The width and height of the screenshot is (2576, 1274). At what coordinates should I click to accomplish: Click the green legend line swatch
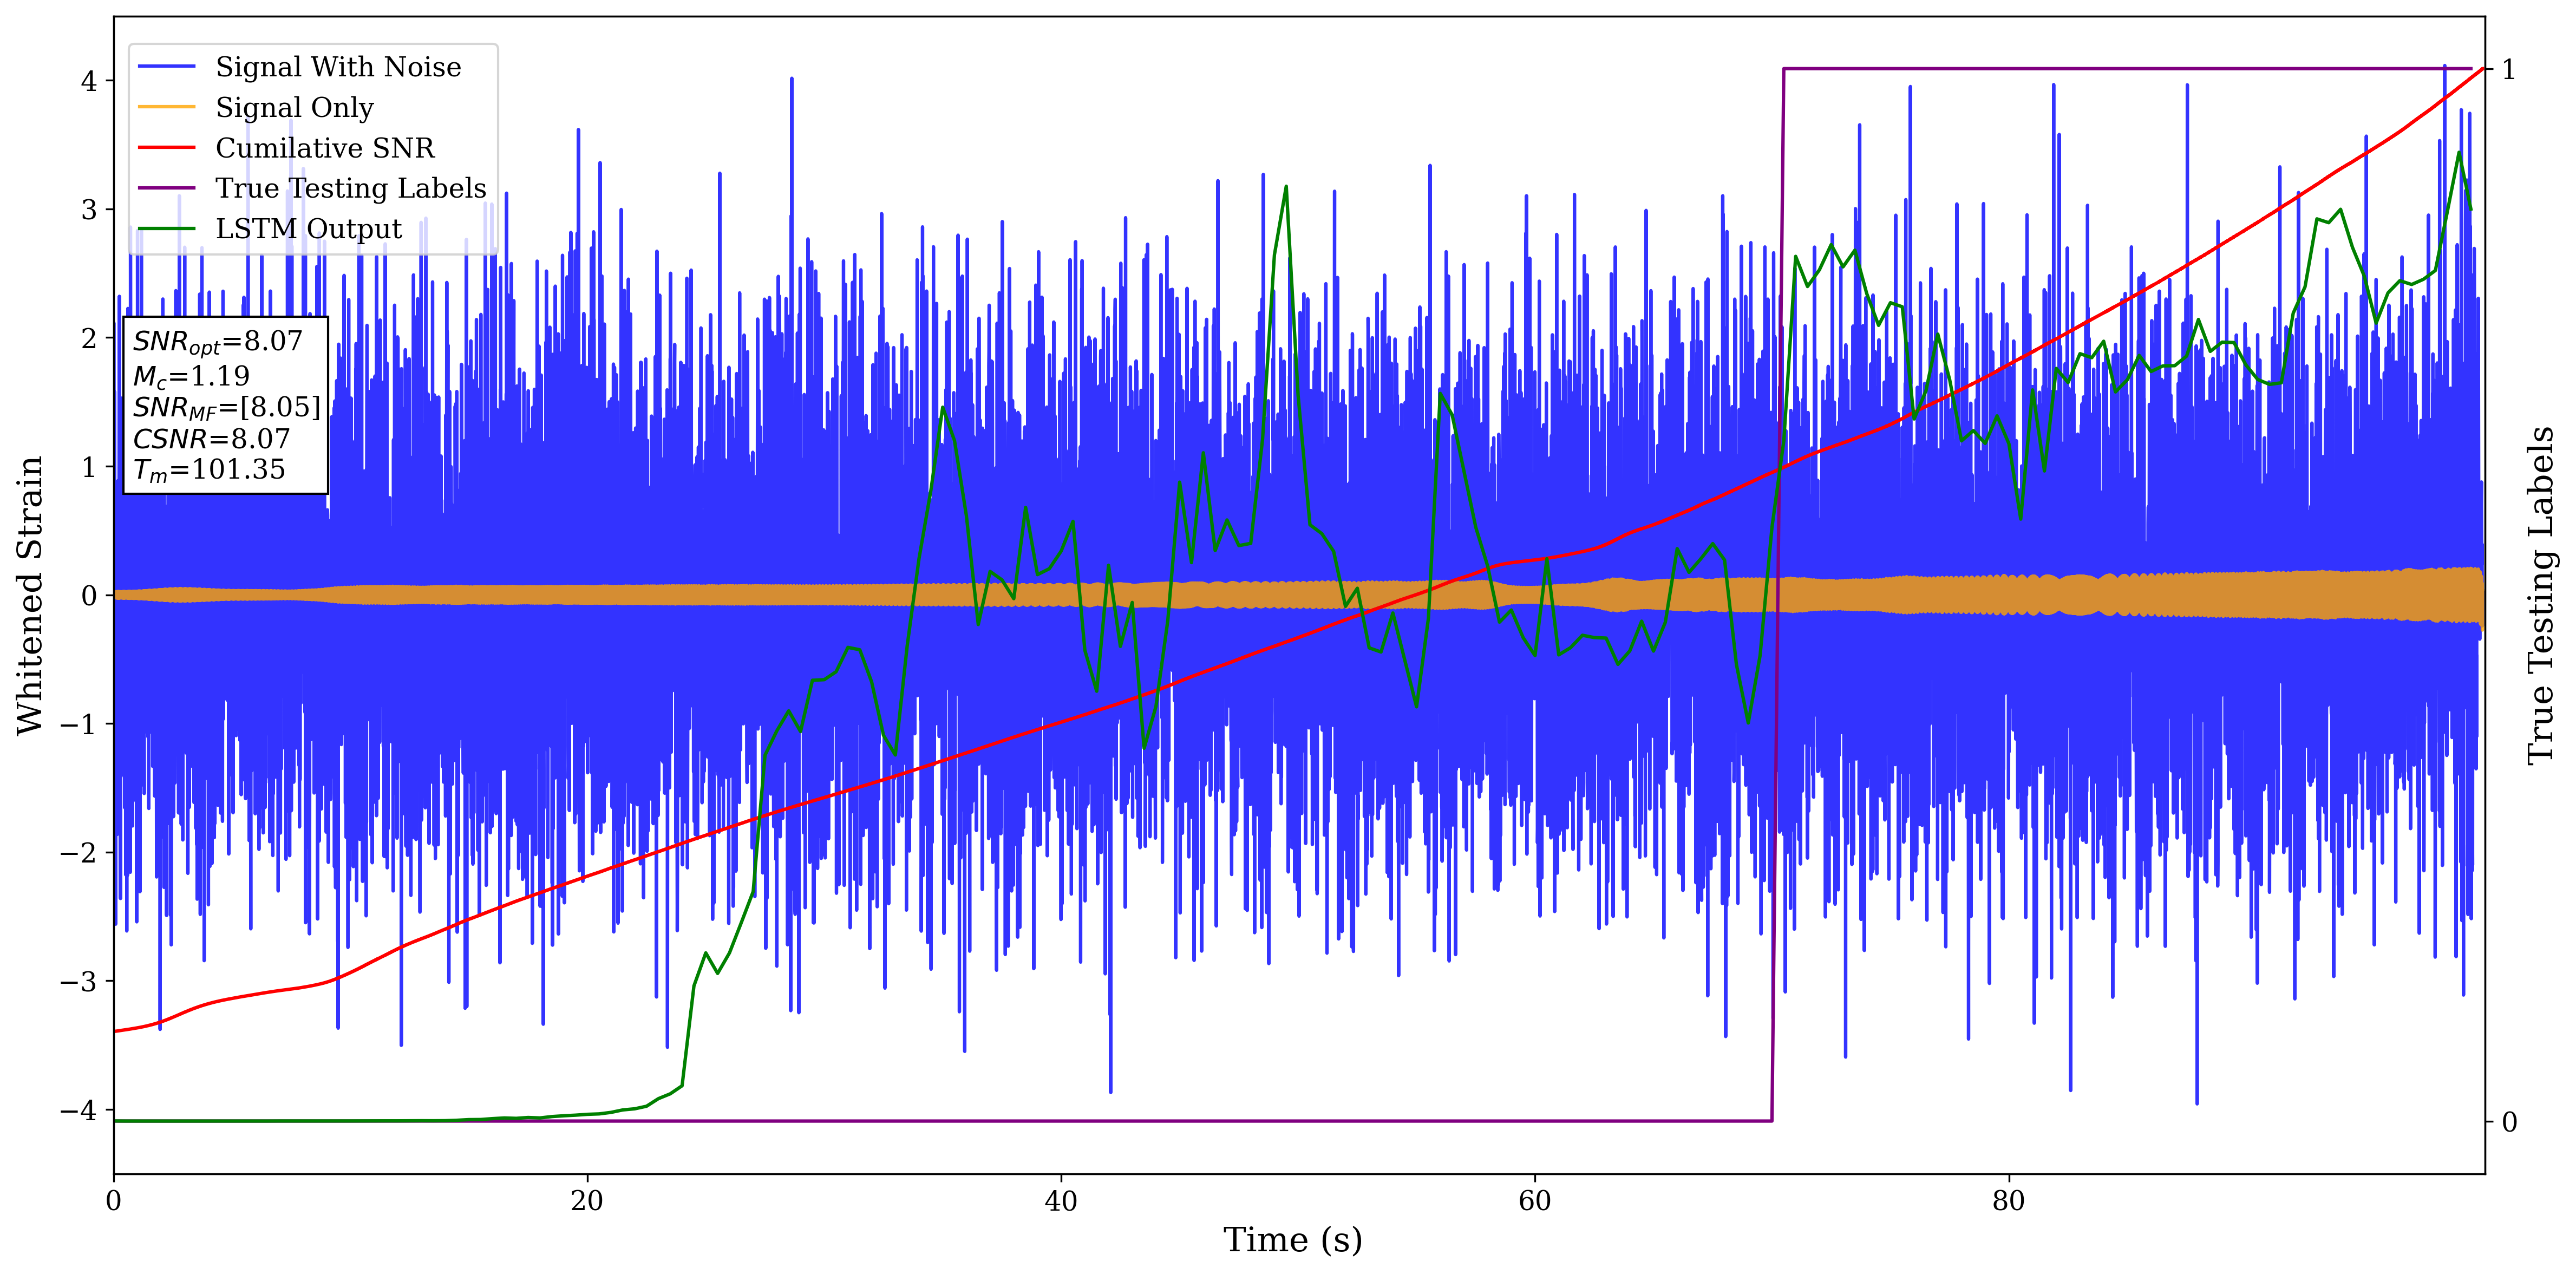click(x=166, y=229)
